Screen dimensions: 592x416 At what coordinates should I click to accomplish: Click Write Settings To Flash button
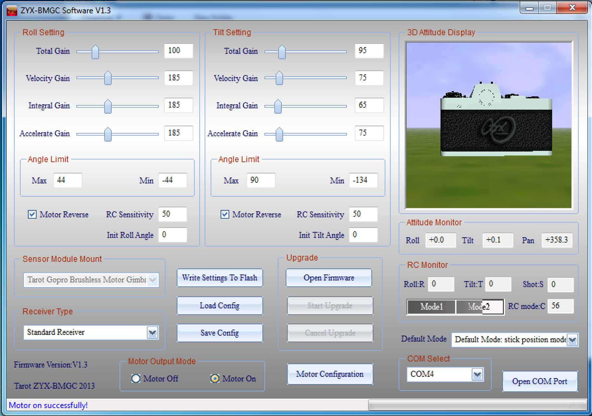[x=220, y=278]
